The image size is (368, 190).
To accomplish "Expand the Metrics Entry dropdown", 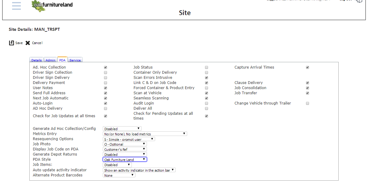I will coord(145,134).
